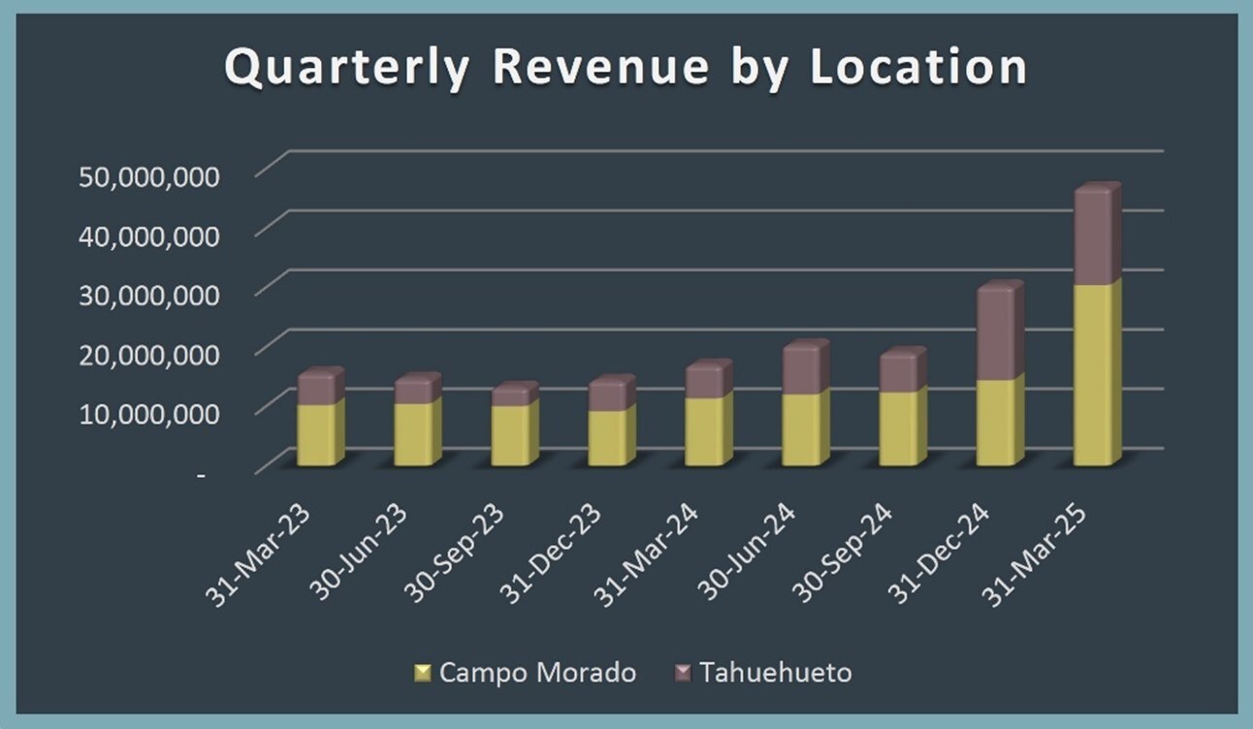1253x729 pixels.
Task: Click the purple bar segment for 31-Mar-24
Action: [705, 382]
